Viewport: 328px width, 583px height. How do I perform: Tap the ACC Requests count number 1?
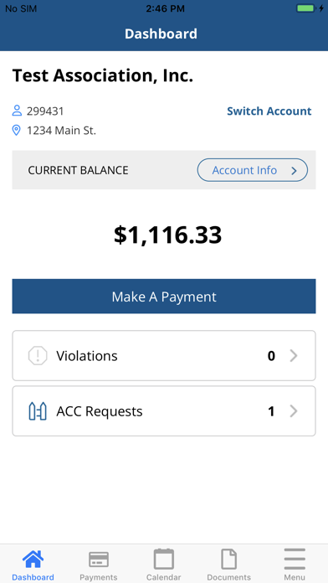[271, 411]
